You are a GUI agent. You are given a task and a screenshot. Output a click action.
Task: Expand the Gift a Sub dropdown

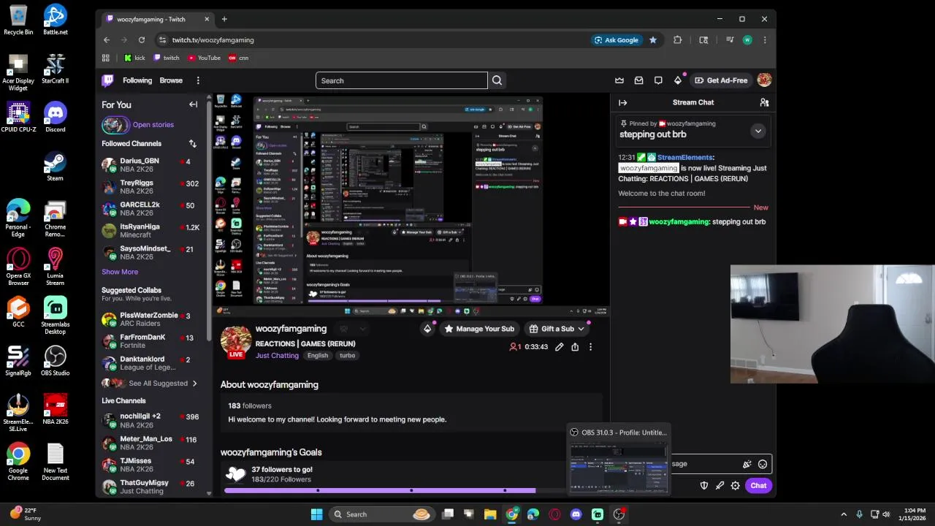pyautogui.click(x=581, y=329)
